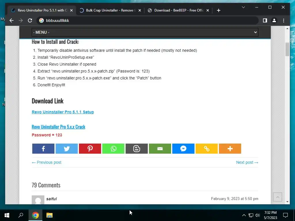
Task: Click the Download Link heading
Action: [48, 101]
